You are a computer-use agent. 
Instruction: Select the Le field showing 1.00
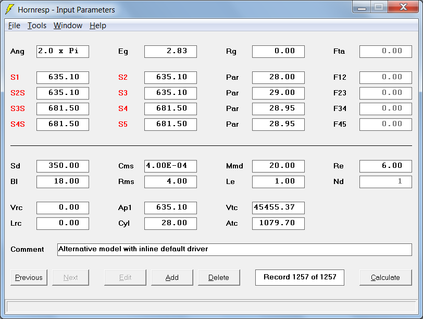point(278,182)
